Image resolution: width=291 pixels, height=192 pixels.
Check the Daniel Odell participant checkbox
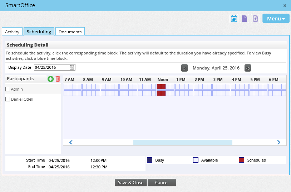click(x=8, y=99)
